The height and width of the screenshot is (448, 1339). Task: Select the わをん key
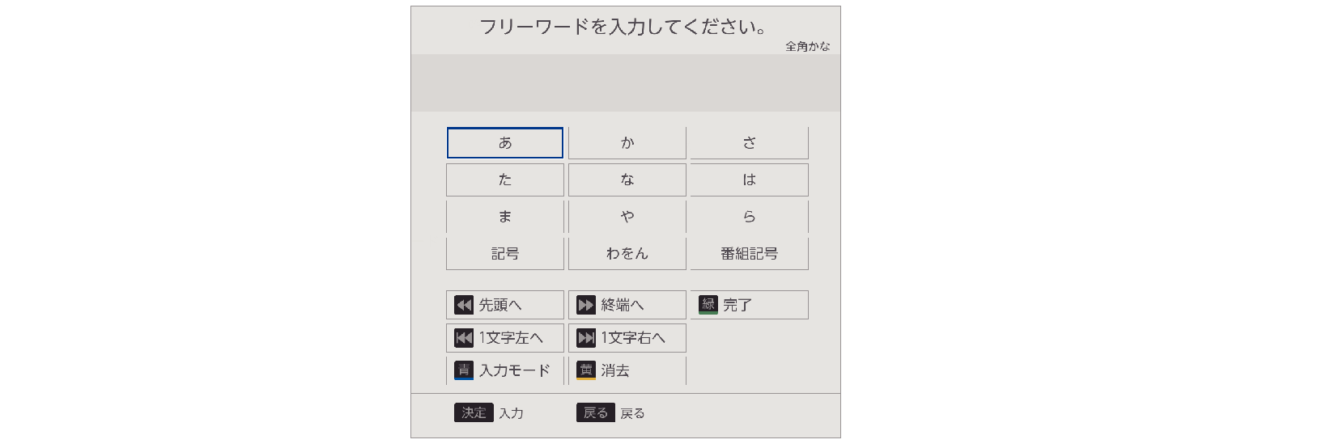(627, 254)
